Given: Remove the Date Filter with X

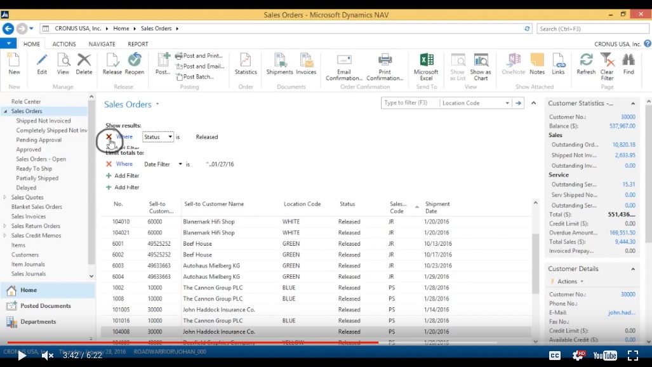Looking at the screenshot, I should click(109, 164).
